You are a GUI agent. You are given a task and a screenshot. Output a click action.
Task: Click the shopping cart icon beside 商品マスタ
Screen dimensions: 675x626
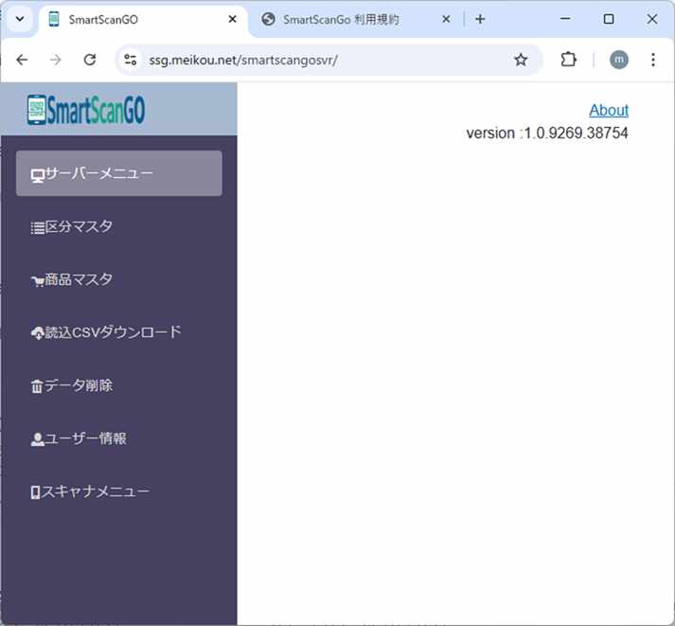click(x=38, y=281)
